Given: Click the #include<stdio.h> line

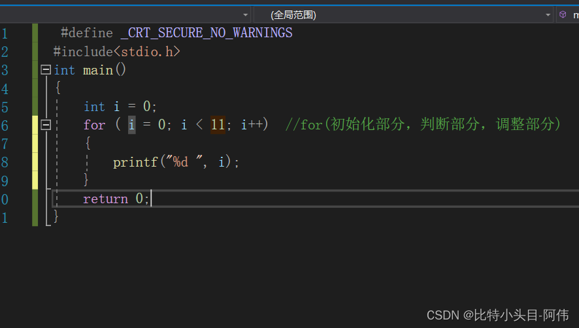Looking at the screenshot, I should click(117, 52).
